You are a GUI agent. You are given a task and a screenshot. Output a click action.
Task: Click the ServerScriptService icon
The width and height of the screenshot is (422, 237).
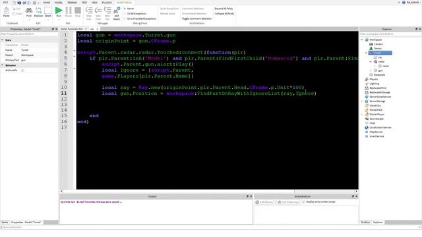pyautogui.click(x=367, y=97)
